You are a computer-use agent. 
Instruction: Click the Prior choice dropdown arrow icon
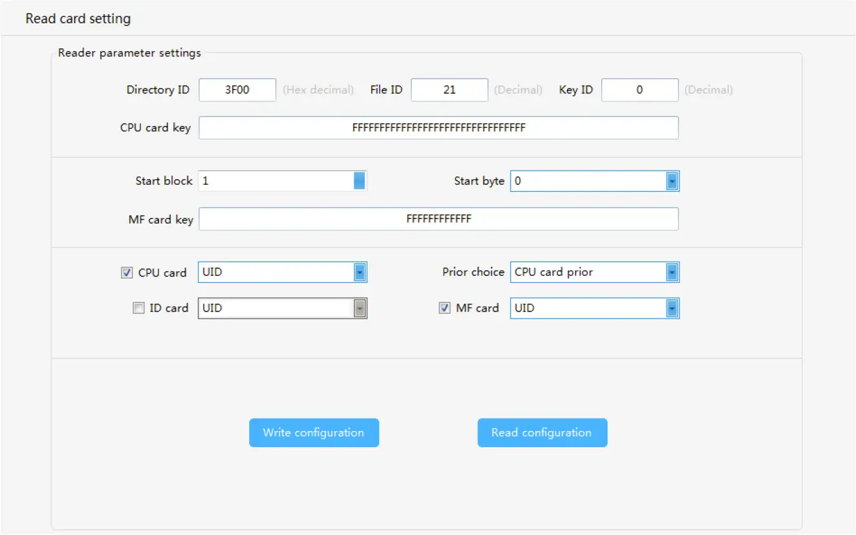672,272
